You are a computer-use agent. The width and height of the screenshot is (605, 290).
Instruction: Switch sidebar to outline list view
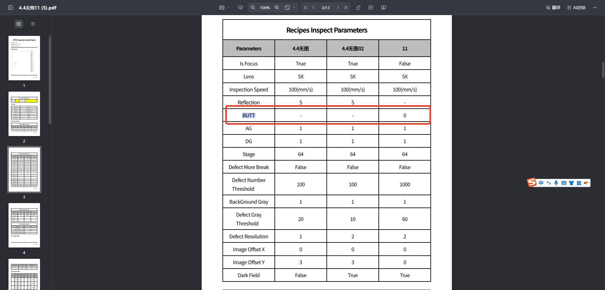[x=33, y=24]
